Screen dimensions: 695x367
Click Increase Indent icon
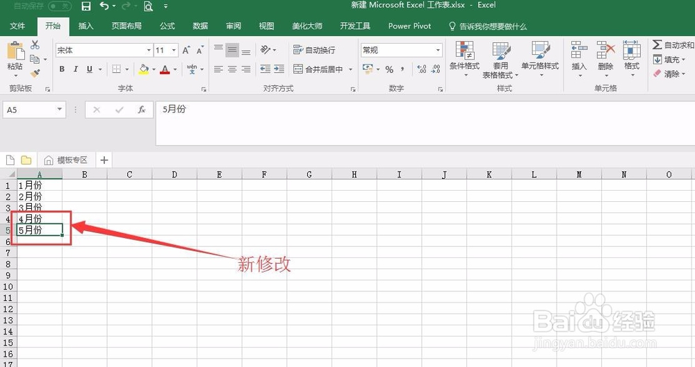279,69
